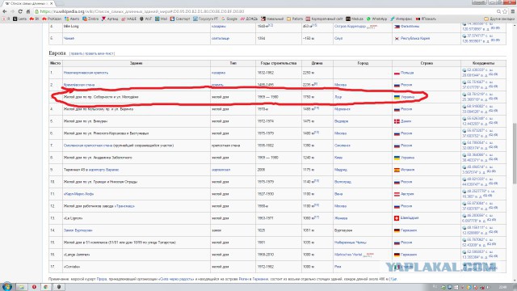The image size is (517, 291).
Task: Click the magnifier zoom icon in address bar
Action: coord(498,11)
